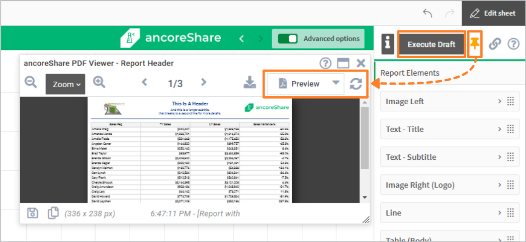
Task: Open the Zoom dropdown
Action: (65, 84)
